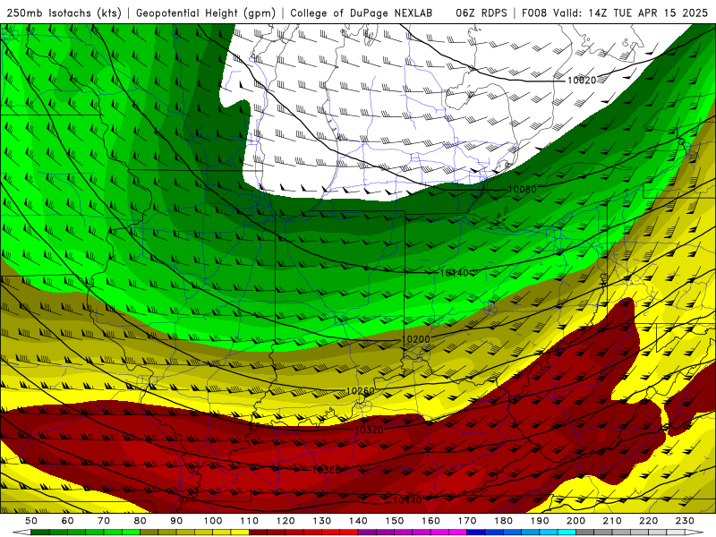Click the 'F008' forecast hour label
This screenshot has width=716, height=537.
533,13
